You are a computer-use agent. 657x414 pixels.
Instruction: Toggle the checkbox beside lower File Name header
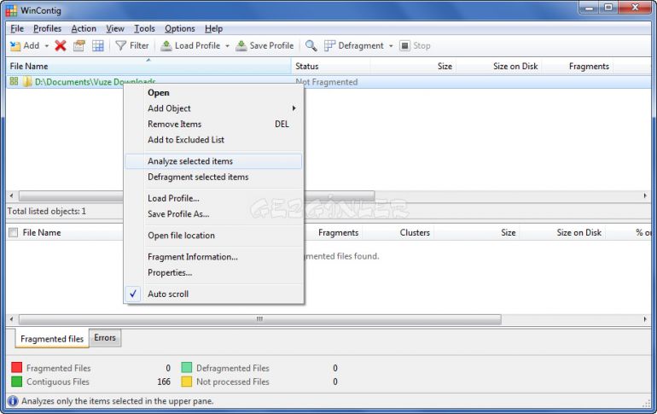pyautogui.click(x=14, y=232)
